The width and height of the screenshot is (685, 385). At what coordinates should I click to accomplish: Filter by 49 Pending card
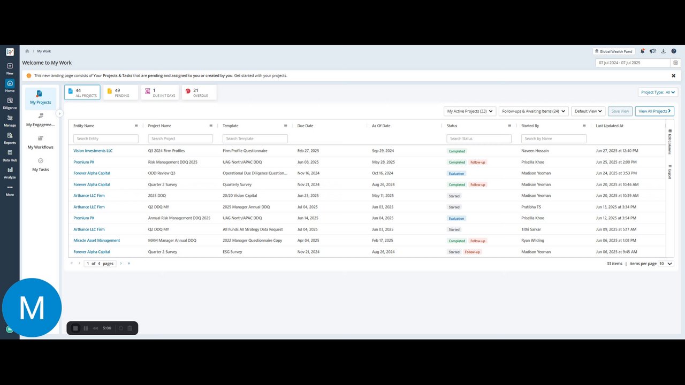(x=121, y=93)
